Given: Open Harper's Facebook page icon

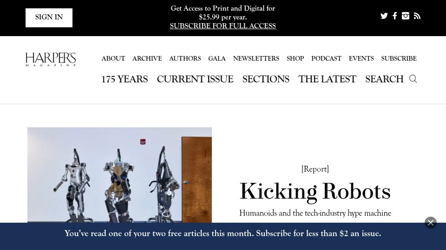Looking at the screenshot, I should point(395,16).
